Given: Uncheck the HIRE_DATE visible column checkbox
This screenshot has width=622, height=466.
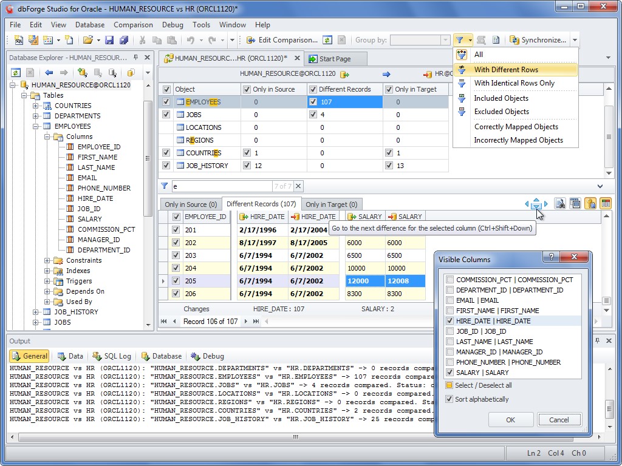Looking at the screenshot, I should pos(449,320).
